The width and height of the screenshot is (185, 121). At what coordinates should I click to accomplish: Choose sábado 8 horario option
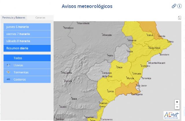point(27,41)
